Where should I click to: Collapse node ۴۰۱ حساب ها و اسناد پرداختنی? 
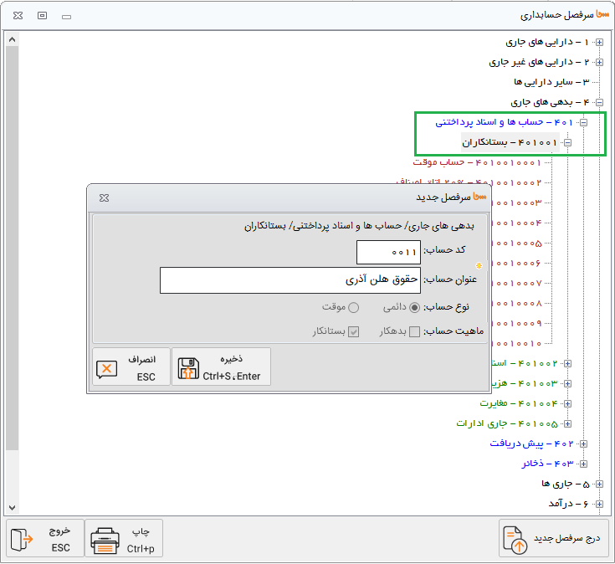(584, 123)
